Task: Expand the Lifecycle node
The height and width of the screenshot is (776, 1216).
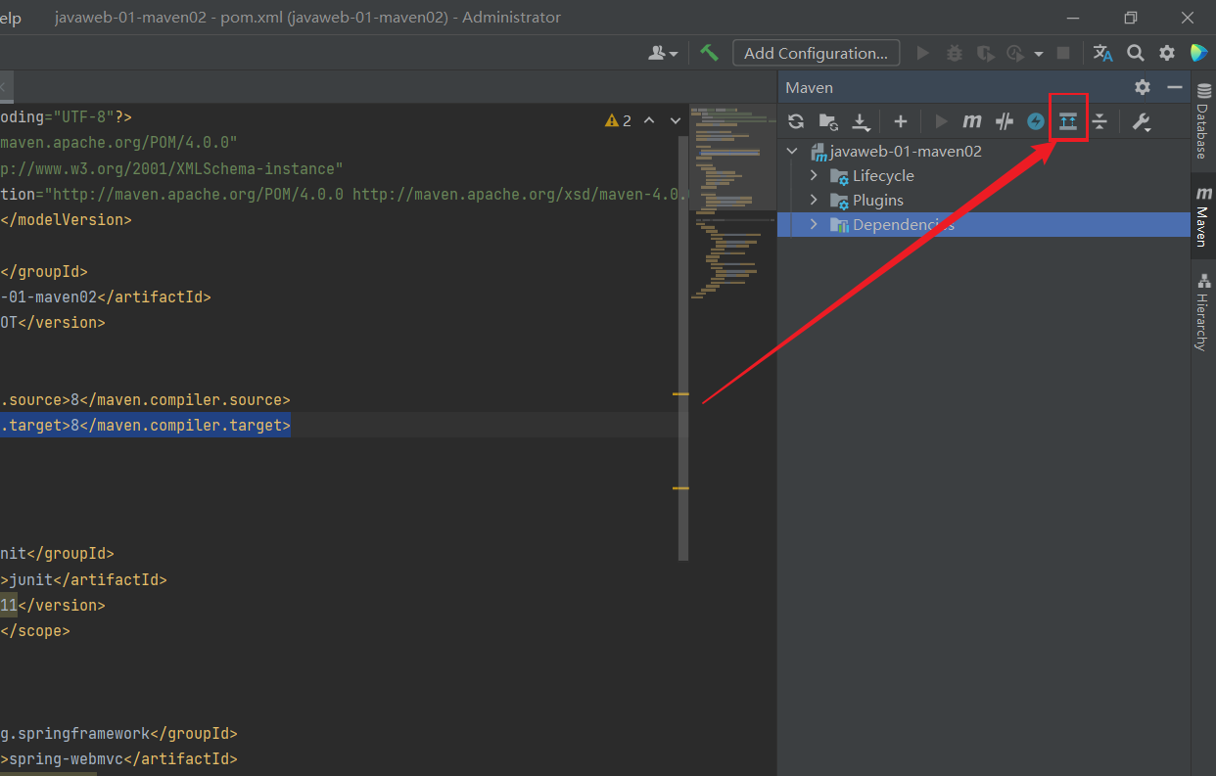Action: [814, 176]
